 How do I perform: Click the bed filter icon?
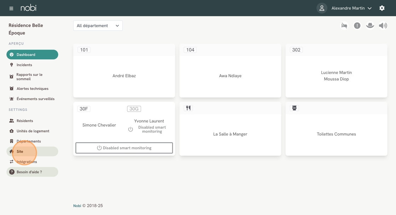pyautogui.click(x=344, y=25)
